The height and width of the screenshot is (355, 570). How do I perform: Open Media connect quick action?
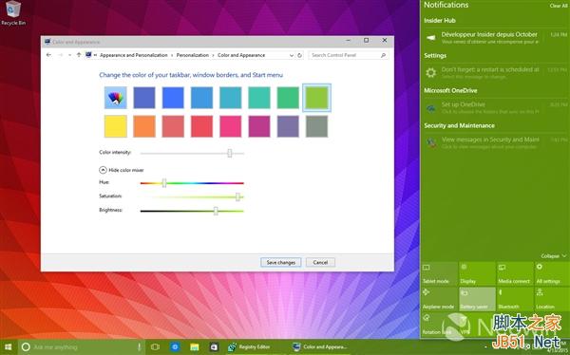tap(514, 273)
